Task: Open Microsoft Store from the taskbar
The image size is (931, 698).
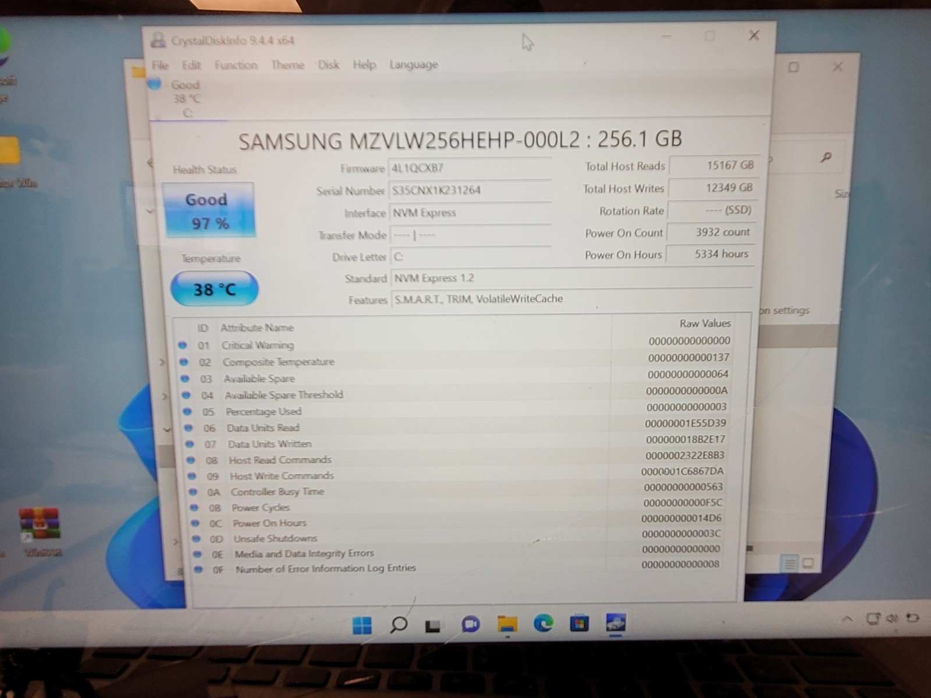Action: point(579,624)
